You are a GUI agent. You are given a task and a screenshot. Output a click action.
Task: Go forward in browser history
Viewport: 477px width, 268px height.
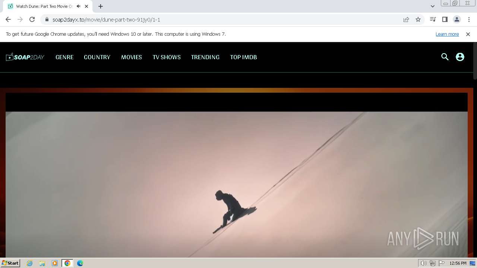[x=20, y=19]
